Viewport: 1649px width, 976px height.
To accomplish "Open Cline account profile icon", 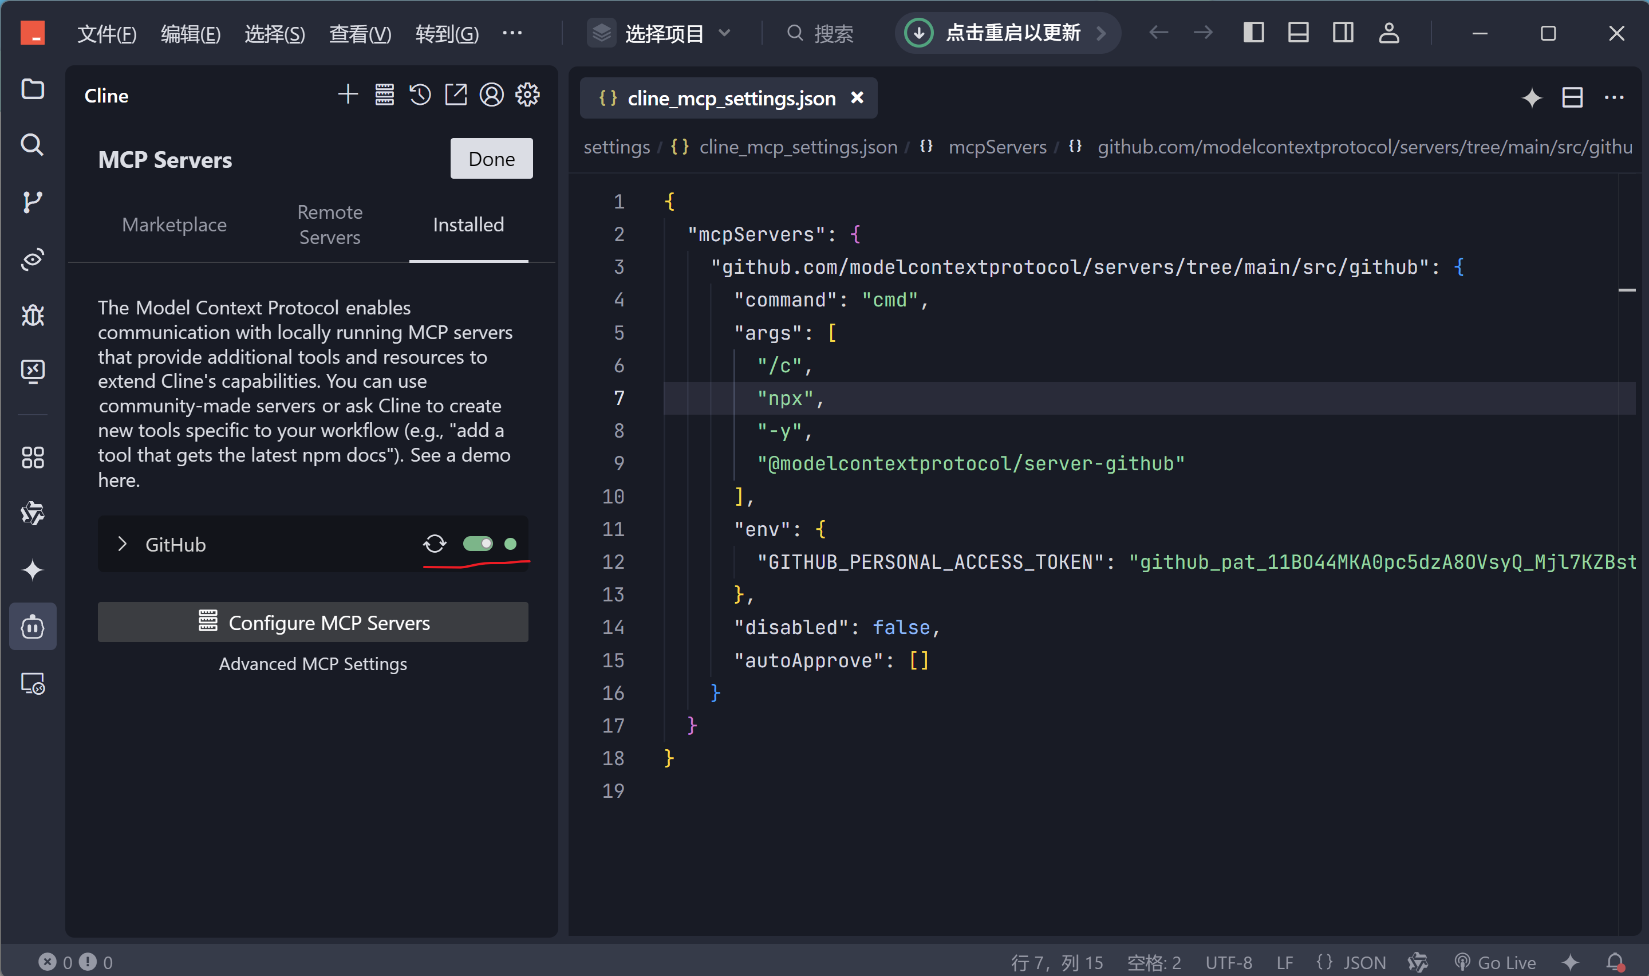I will click(x=491, y=95).
